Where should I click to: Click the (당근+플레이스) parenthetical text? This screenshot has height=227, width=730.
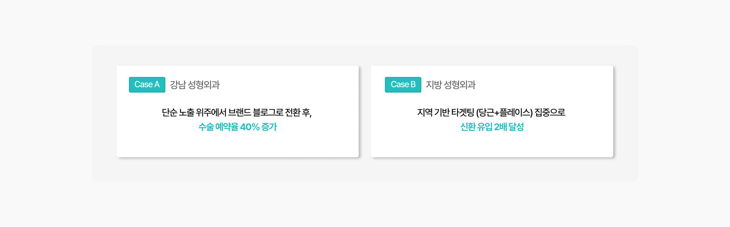tap(504, 113)
